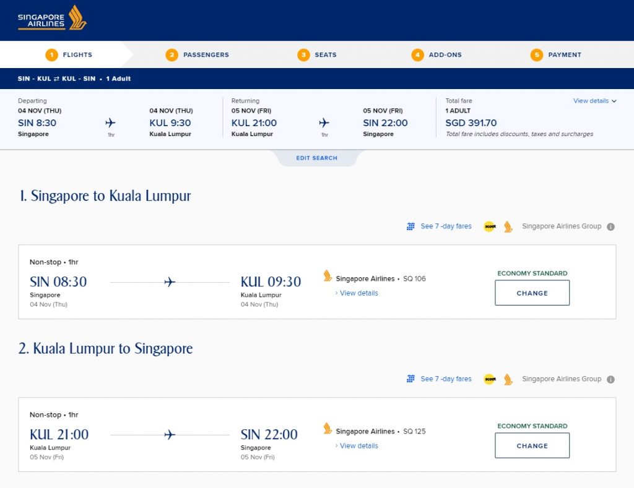Click the info icon beside second Singapore Airlines Group
This screenshot has height=488, width=634.
610,379
